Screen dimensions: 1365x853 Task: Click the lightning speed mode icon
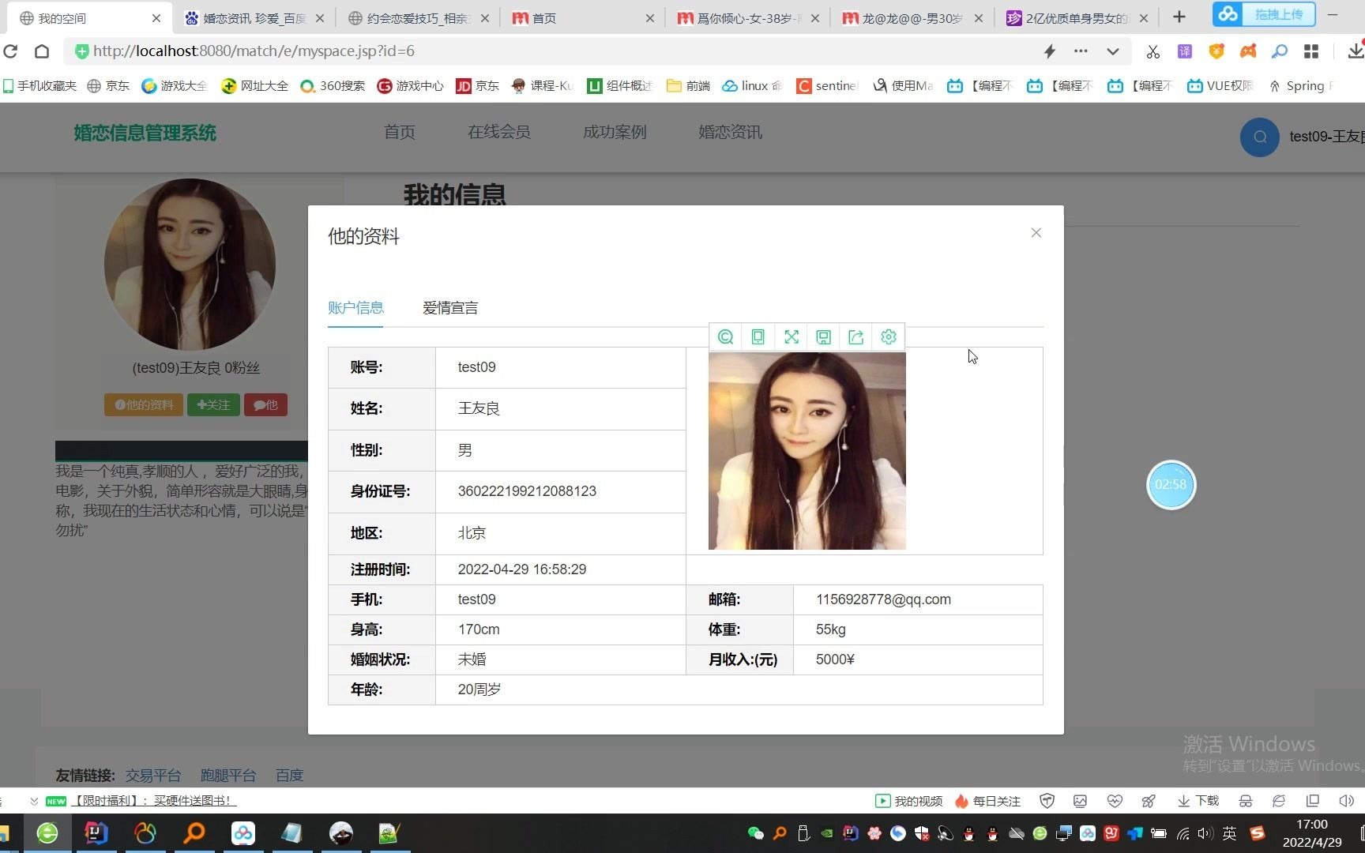click(1050, 51)
